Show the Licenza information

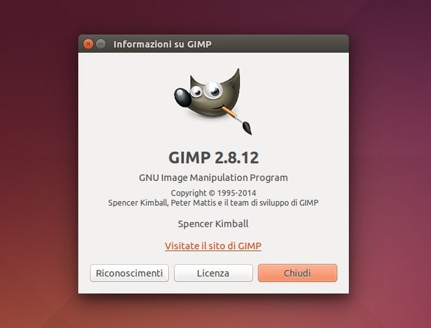(x=213, y=273)
